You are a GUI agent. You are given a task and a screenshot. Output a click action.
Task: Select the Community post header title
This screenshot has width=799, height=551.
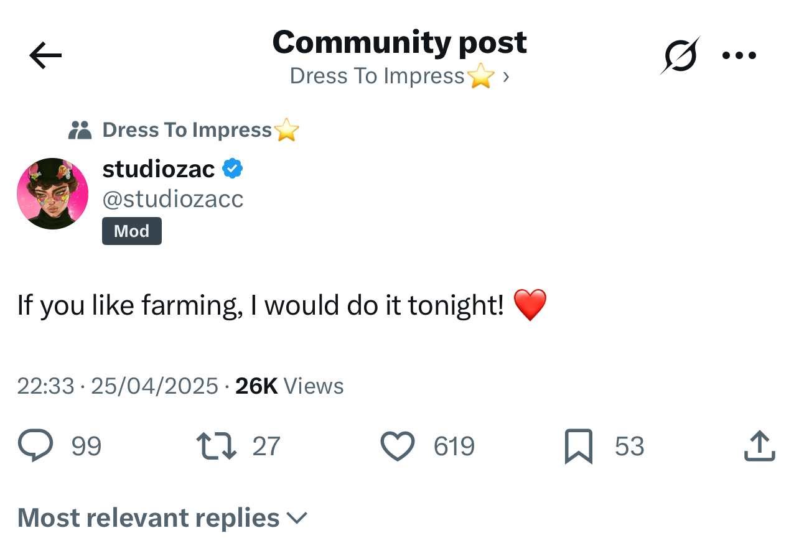(x=399, y=42)
